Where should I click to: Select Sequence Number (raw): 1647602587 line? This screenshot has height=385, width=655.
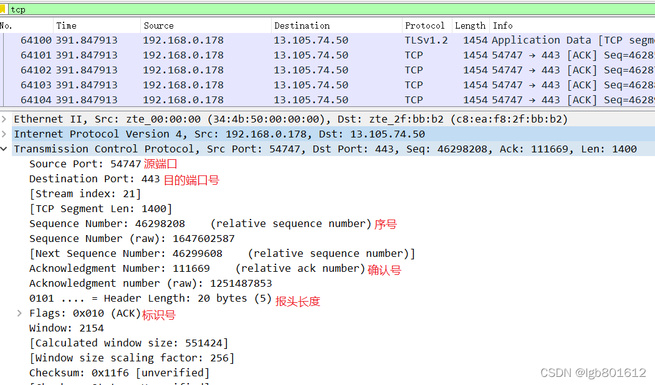[x=132, y=239]
